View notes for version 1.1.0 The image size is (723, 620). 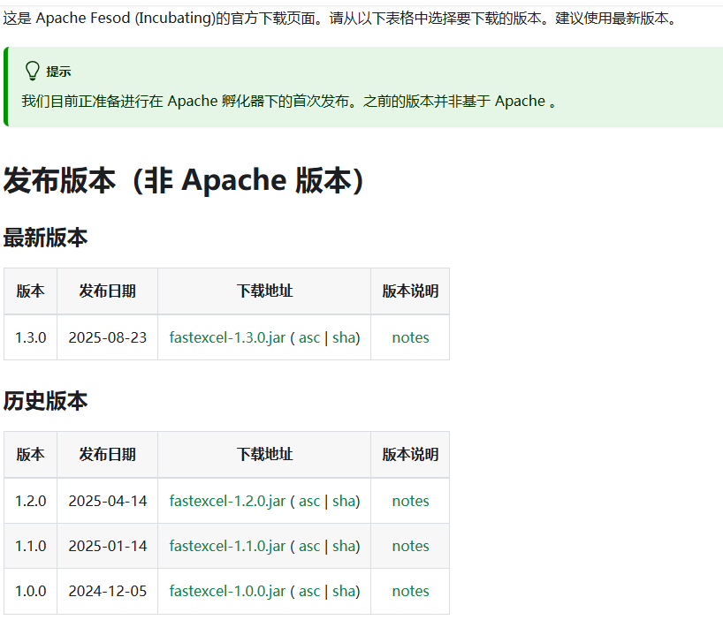[410, 546]
